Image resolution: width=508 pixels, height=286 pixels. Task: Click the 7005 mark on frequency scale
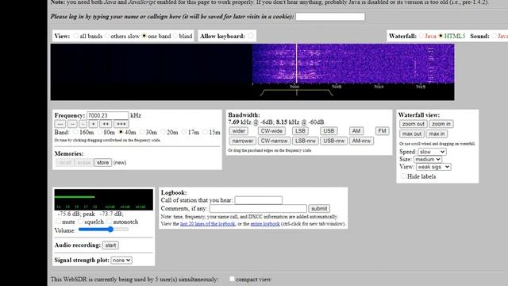click(337, 87)
